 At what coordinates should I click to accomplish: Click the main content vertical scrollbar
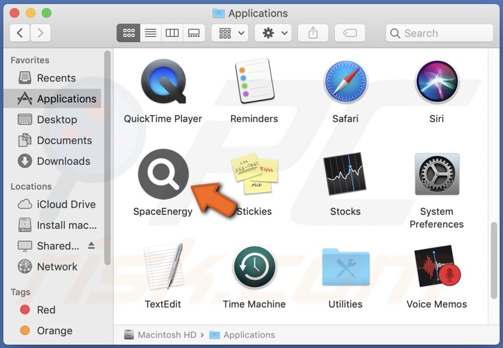494,260
